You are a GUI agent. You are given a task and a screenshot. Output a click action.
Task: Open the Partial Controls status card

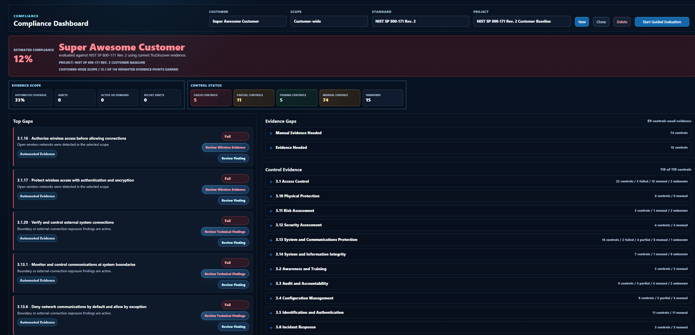(254, 98)
